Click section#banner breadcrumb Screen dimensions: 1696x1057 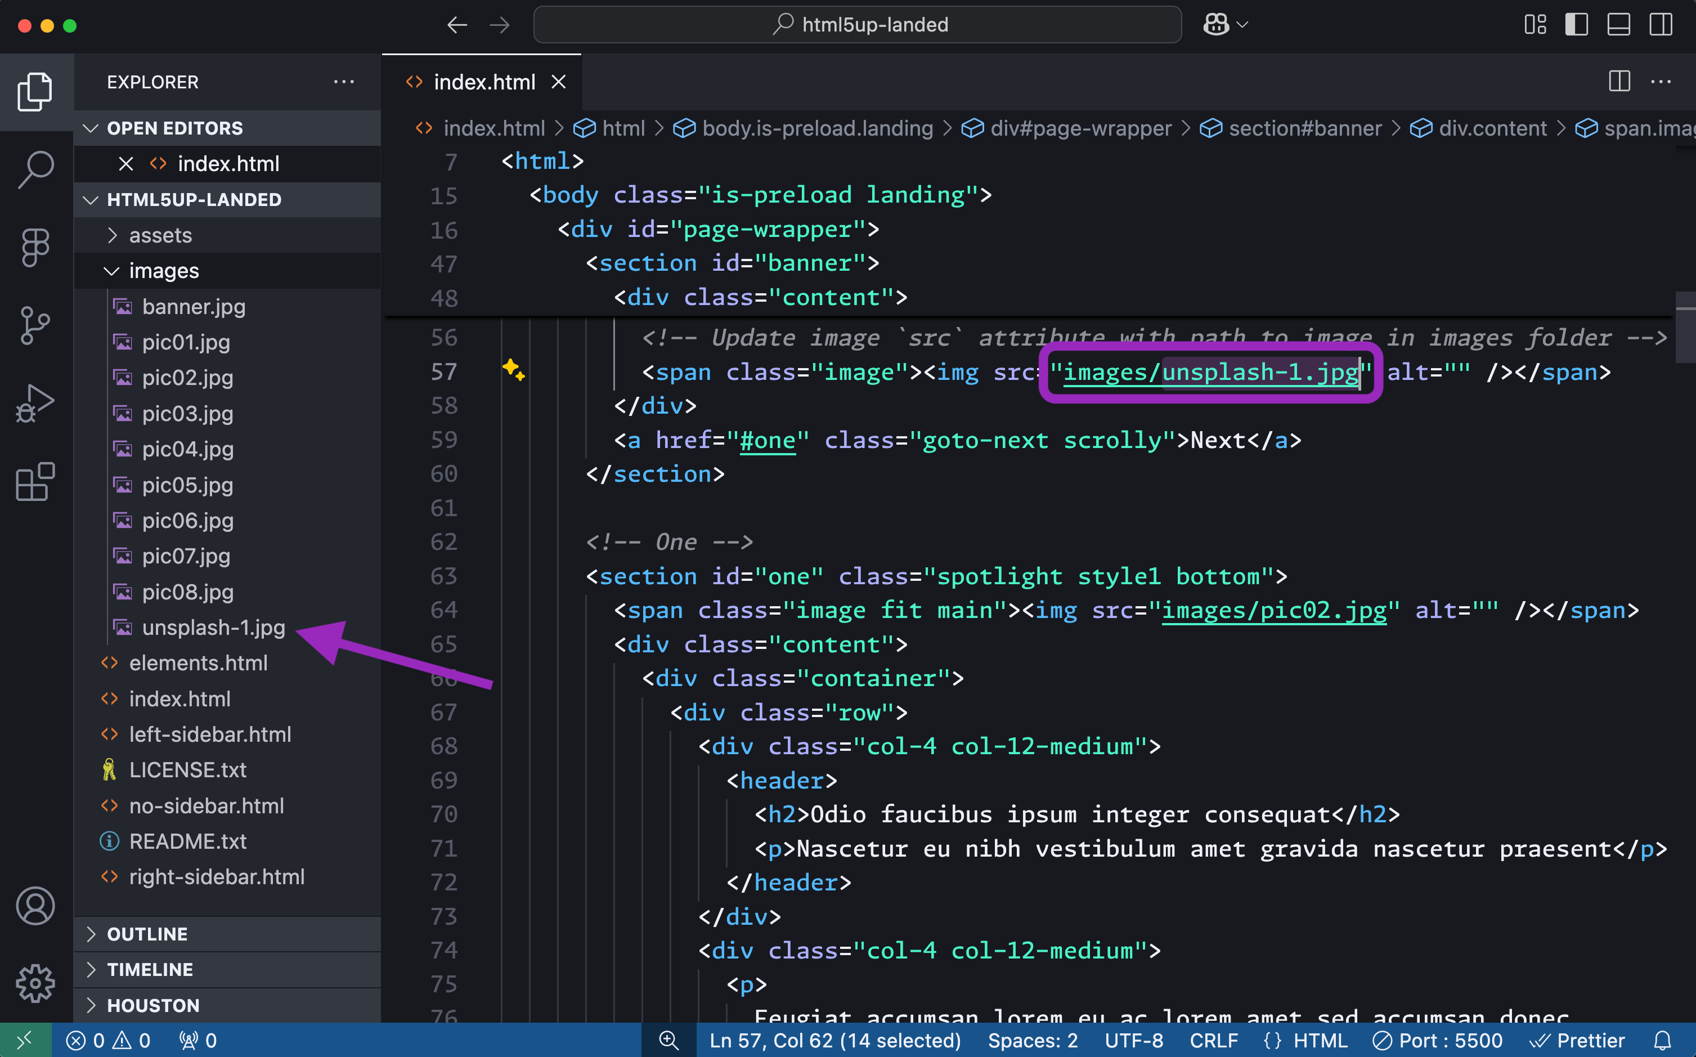click(x=1291, y=128)
